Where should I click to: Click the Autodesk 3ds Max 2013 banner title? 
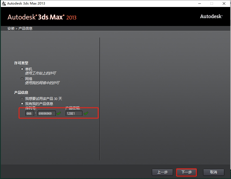pos(42,17)
